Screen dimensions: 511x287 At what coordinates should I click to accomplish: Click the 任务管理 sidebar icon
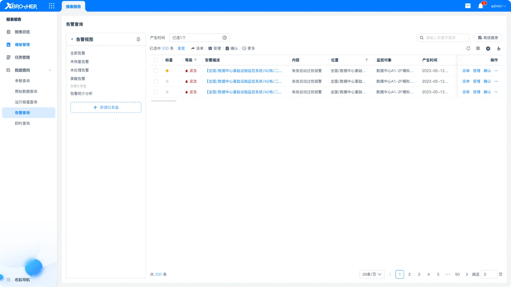pos(9,57)
